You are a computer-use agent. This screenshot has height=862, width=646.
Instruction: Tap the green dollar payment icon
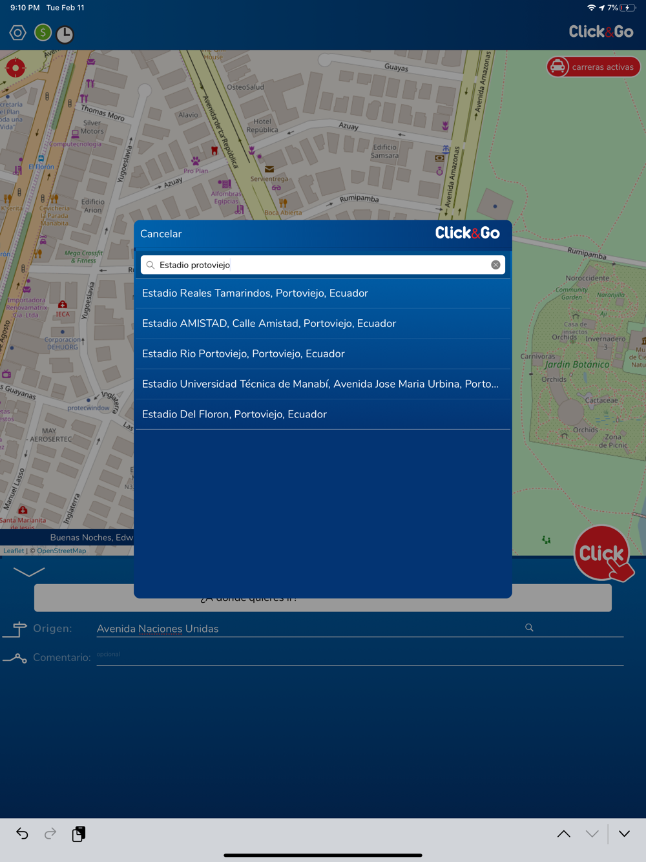coord(43,32)
